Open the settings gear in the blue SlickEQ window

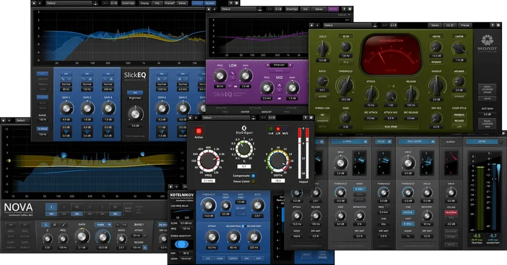coord(236,3)
